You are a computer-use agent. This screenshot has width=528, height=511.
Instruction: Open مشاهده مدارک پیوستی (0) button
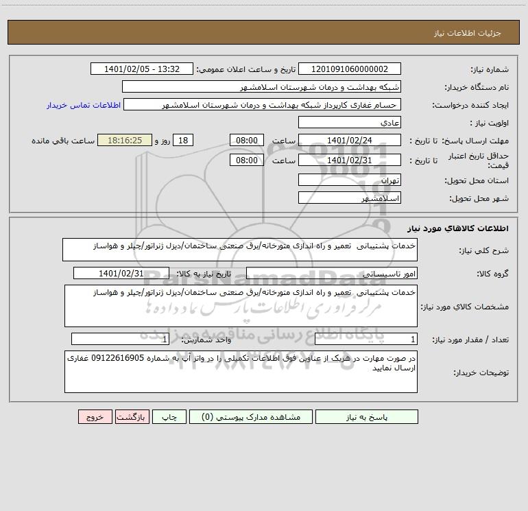251,417
